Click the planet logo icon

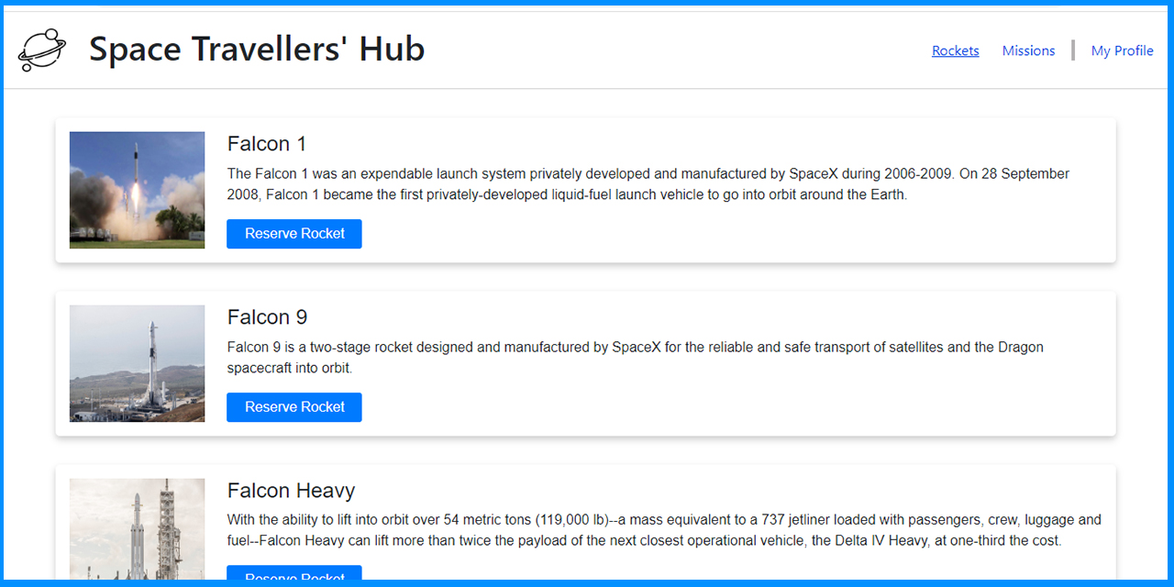pos(40,50)
